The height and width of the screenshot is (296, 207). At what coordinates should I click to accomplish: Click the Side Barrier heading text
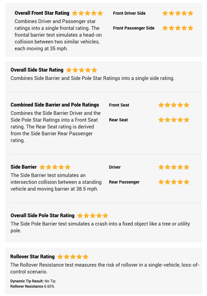tap(24, 167)
